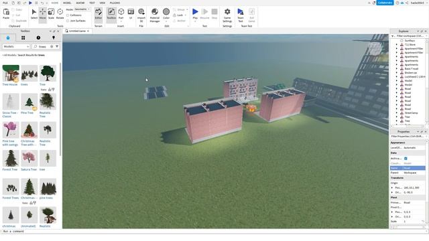Open the Terrain Editor

tap(99, 14)
